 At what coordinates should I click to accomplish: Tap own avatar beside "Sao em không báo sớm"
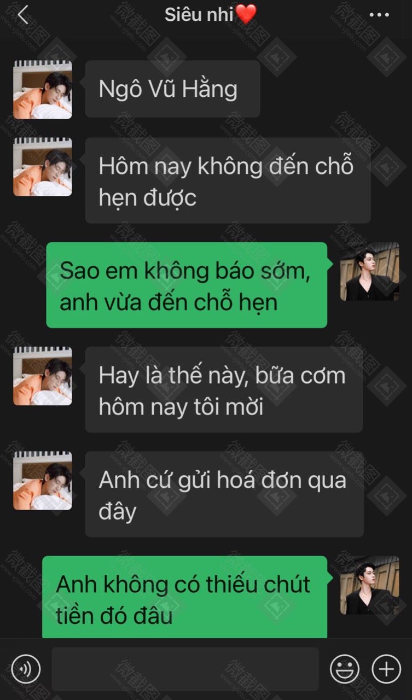370,272
